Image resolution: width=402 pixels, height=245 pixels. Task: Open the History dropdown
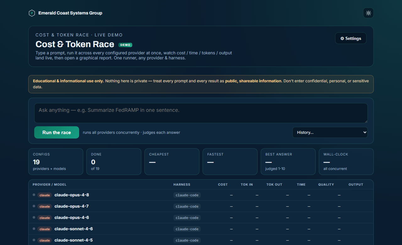pos(330,132)
